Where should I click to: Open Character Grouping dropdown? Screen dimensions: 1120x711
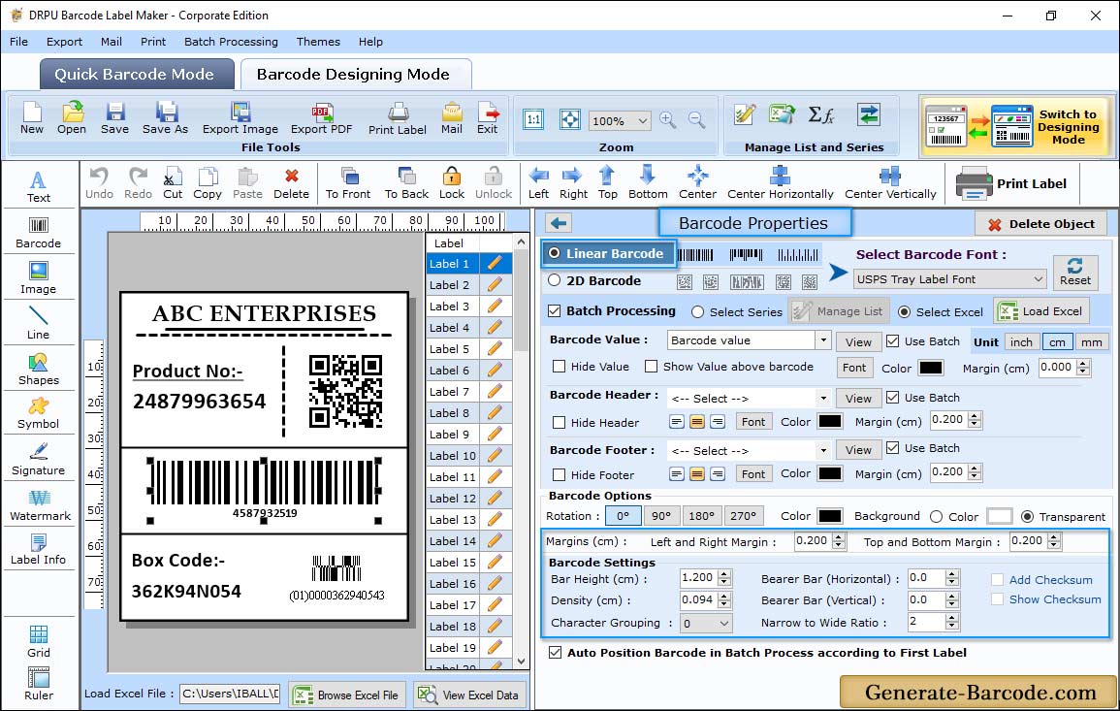[x=707, y=624]
